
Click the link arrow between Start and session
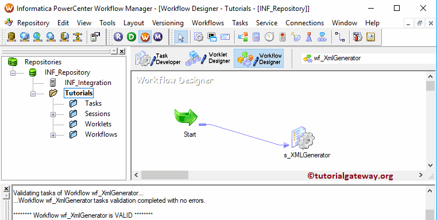[244, 134]
